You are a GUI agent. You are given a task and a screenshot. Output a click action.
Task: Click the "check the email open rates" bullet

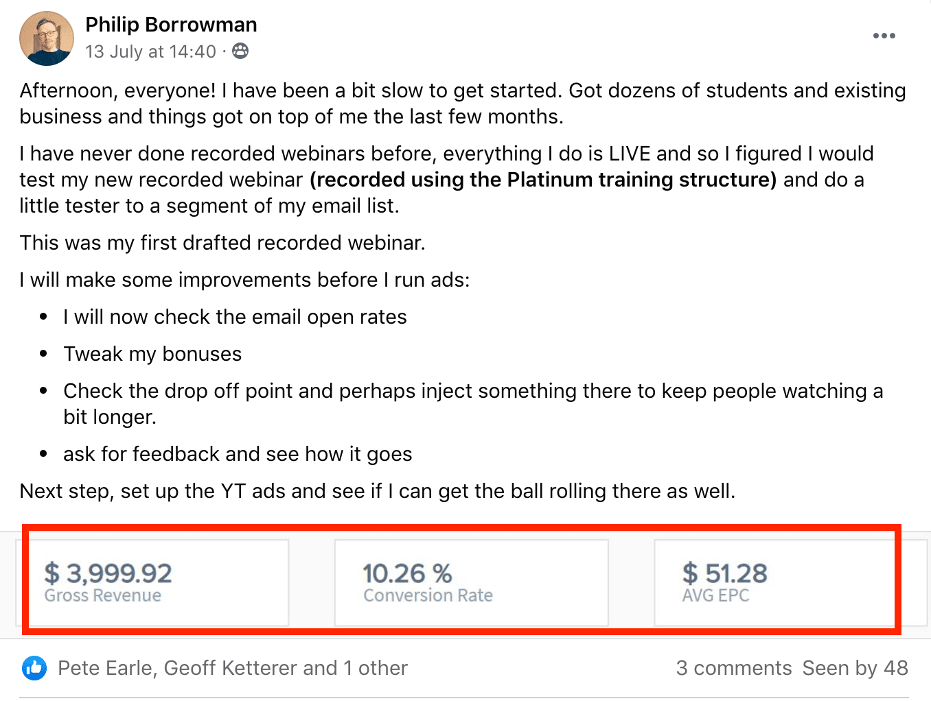click(x=235, y=317)
